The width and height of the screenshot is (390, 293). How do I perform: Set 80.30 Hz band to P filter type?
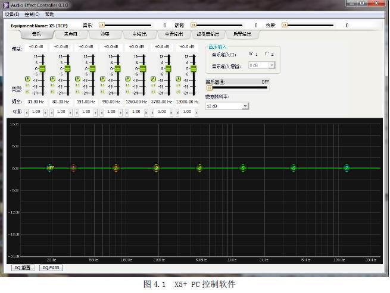pos(52,79)
